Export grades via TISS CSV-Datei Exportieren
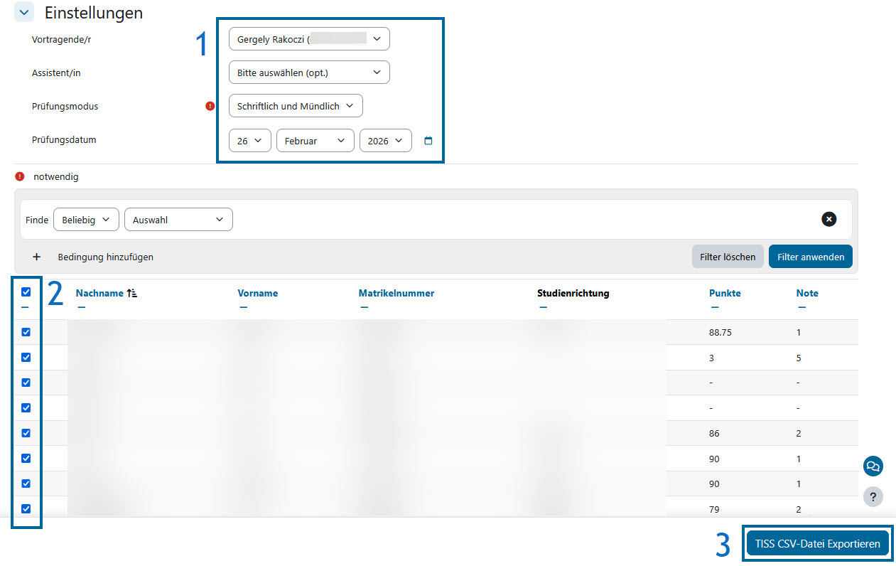896x566 pixels. pyautogui.click(x=817, y=543)
